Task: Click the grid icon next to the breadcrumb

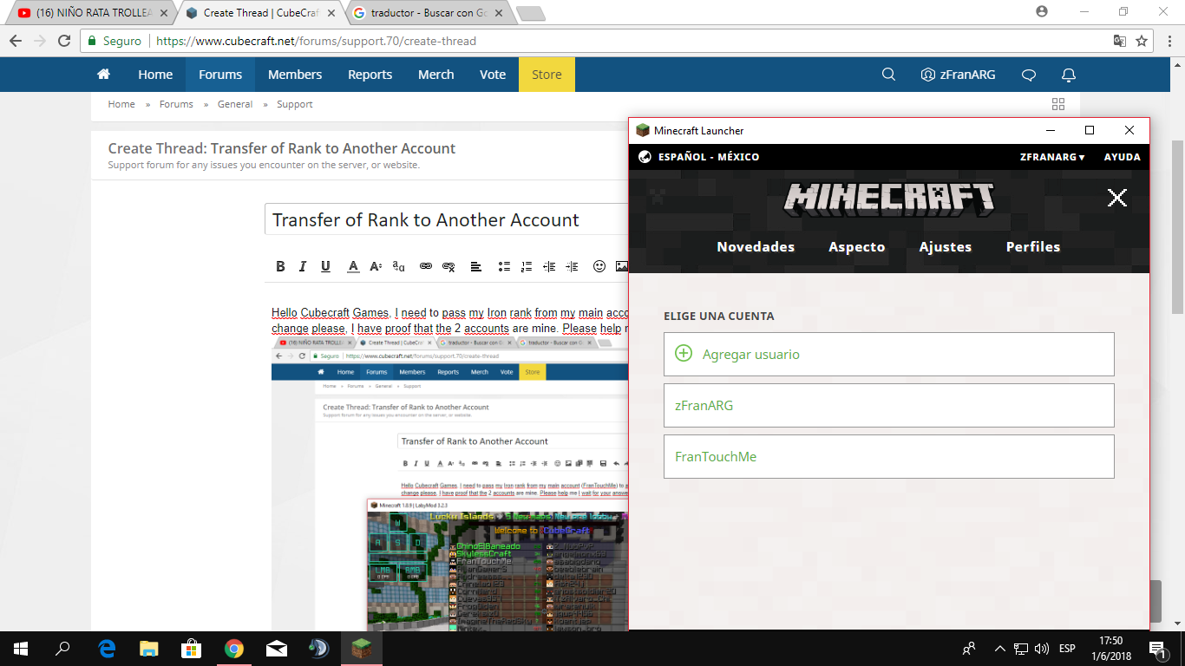Action: point(1058,104)
